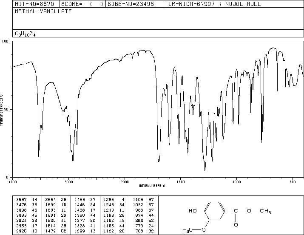
Task: Click the 100 transmittance axis label
Action: 5,41
